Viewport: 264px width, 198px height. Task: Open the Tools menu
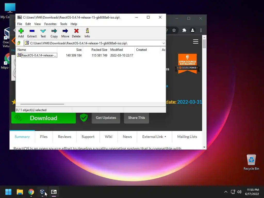click(63, 24)
